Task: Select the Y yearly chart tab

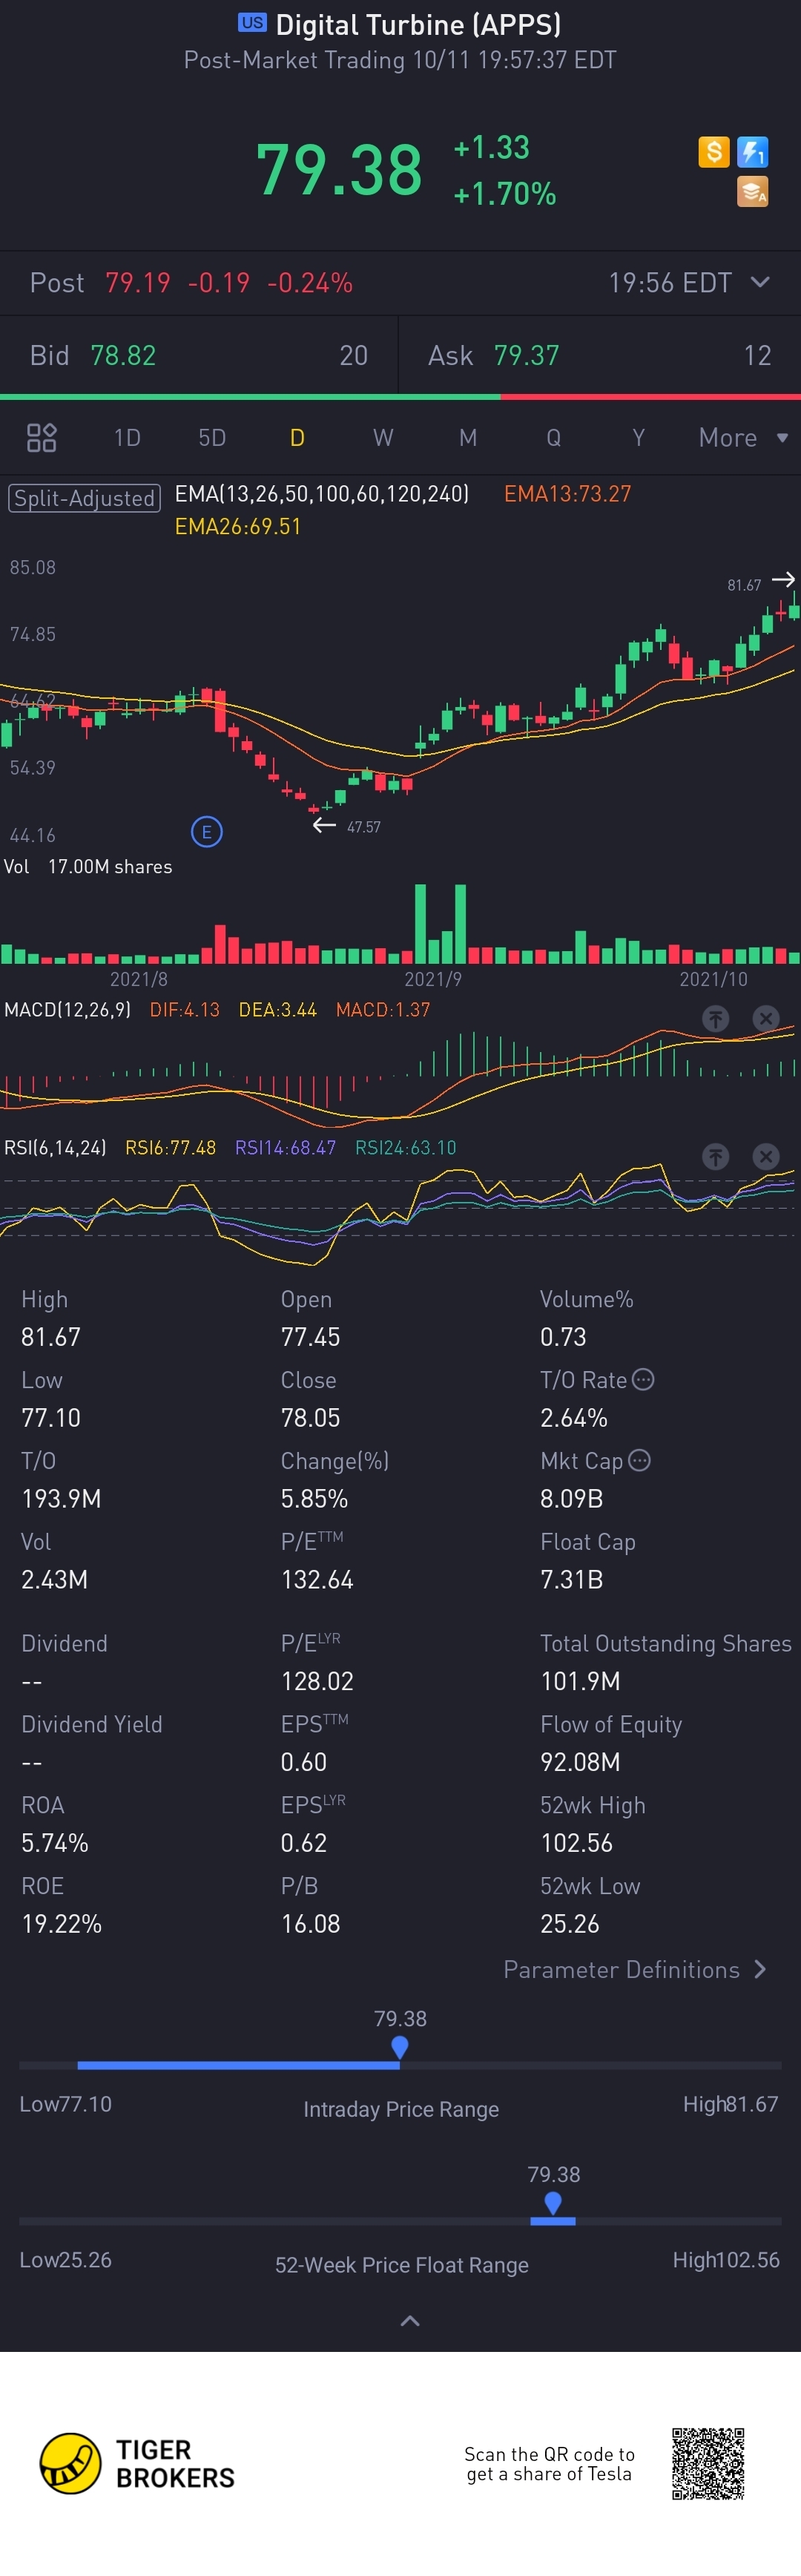Action: click(638, 437)
